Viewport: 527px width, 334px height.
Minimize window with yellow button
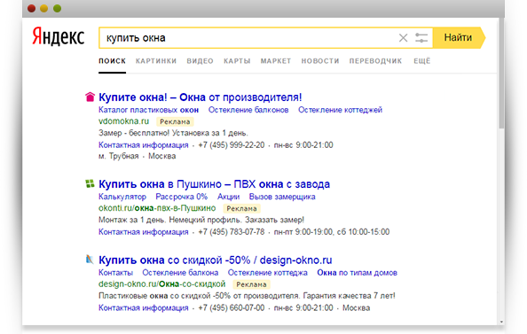pyautogui.click(x=44, y=8)
